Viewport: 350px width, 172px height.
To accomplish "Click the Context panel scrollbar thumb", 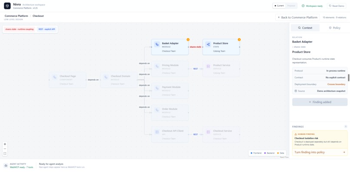I will (x=349, y=78).
